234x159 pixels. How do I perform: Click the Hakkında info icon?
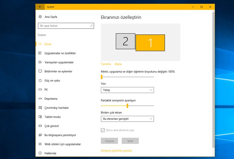[x=40, y=153]
